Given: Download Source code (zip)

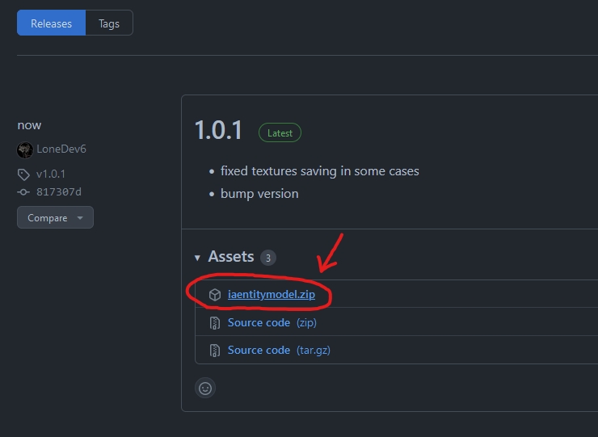Looking at the screenshot, I should point(259,323).
